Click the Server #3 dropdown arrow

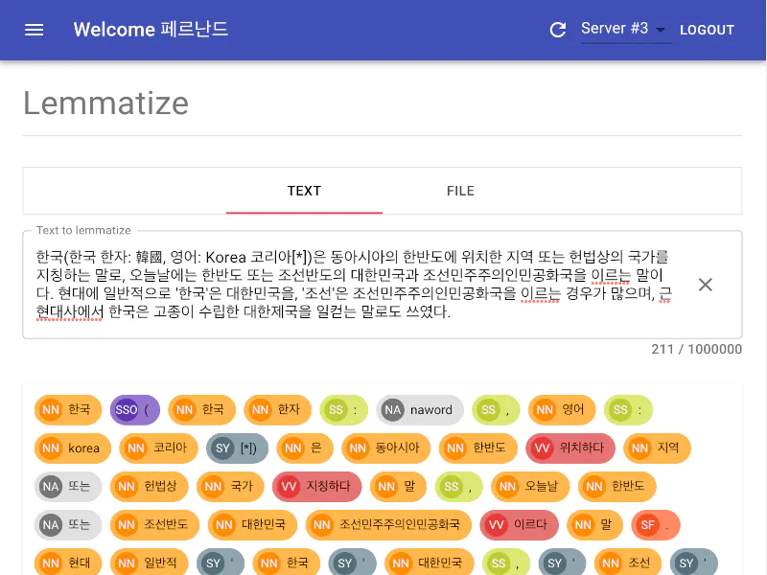pos(662,31)
